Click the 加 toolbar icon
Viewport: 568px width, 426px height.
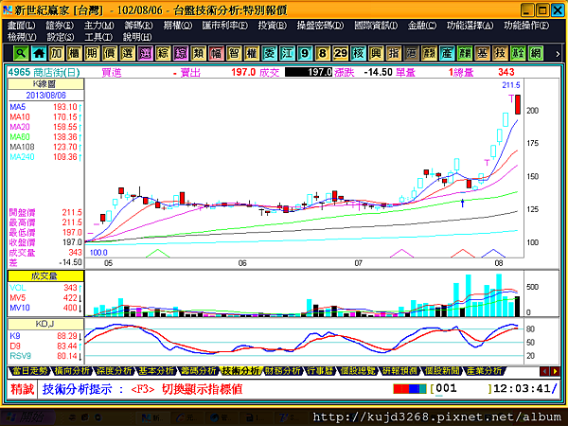pos(56,54)
